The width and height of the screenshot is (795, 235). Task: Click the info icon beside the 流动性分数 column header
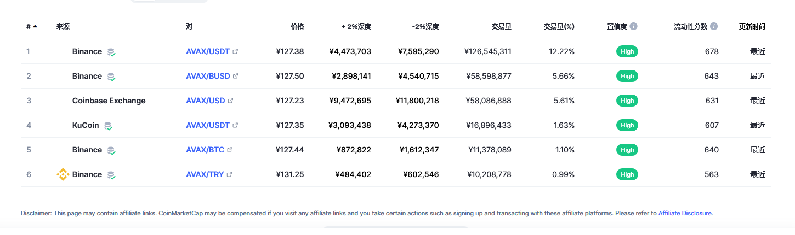pyautogui.click(x=714, y=26)
